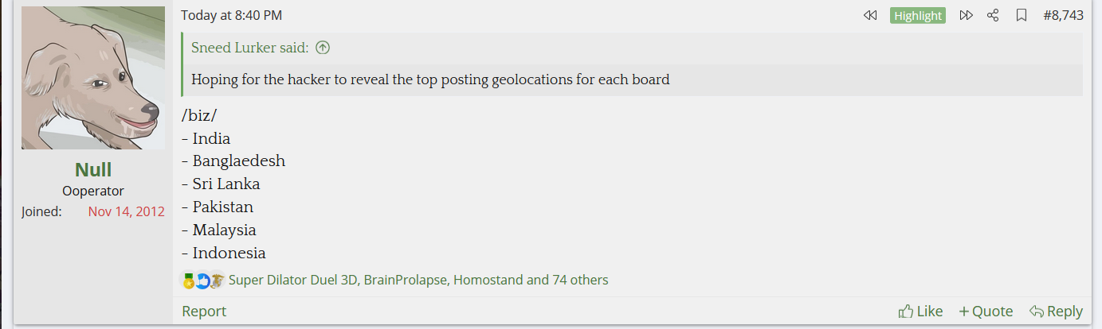Bookmark this post
The width and height of the screenshot is (1102, 329).
point(1021,16)
